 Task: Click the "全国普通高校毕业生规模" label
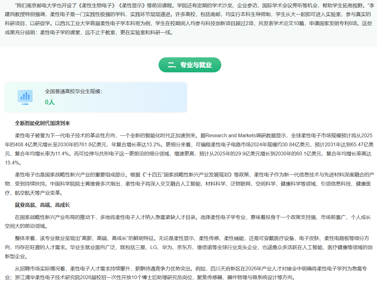pyautogui.click(x=74, y=91)
